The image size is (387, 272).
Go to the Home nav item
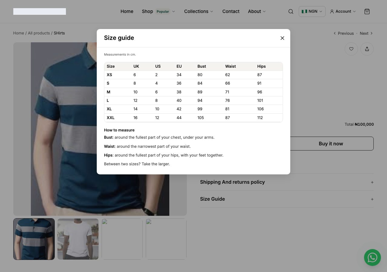[x=127, y=11]
